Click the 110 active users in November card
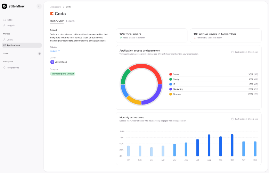 [226, 36]
